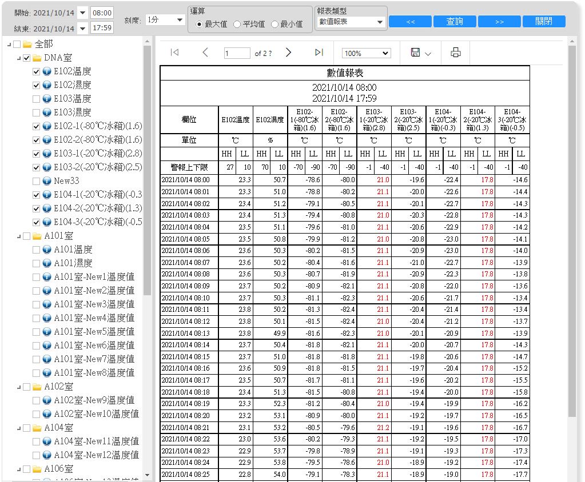Jump to last report page
The width and height of the screenshot is (585, 482).
pyautogui.click(x=319, y=53)
